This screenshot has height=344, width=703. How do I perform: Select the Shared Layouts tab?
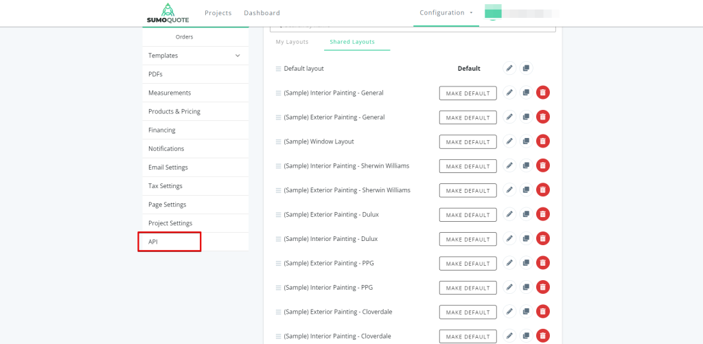click(x=352, y=42)
